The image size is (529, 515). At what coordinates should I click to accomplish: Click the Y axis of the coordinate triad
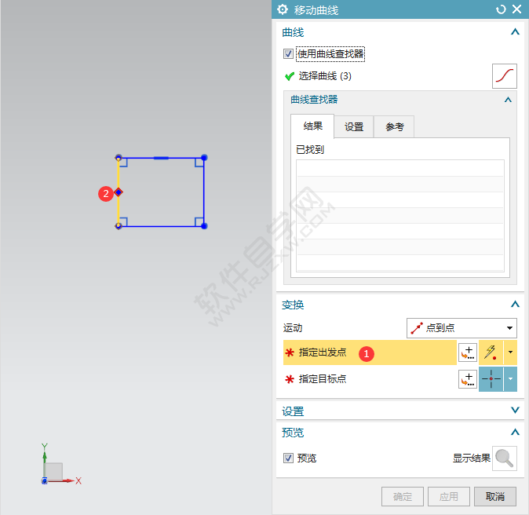45,461
